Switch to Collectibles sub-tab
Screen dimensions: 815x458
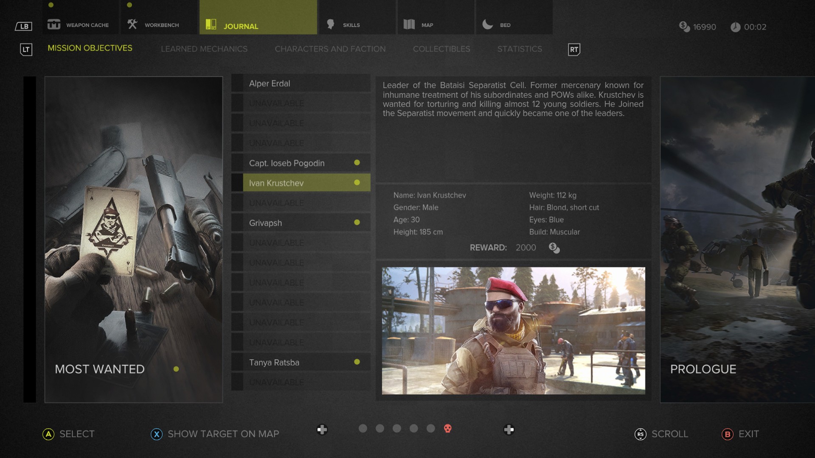click(x=441, y=49)
